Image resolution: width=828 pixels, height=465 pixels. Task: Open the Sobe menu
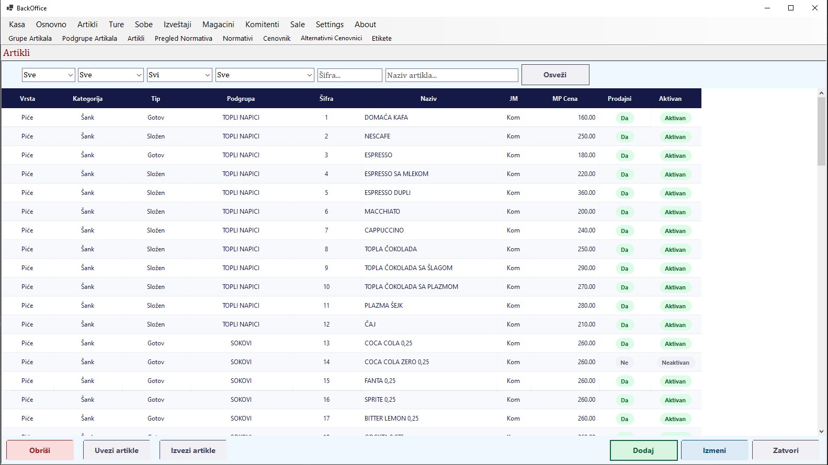(x=144, y=25)
